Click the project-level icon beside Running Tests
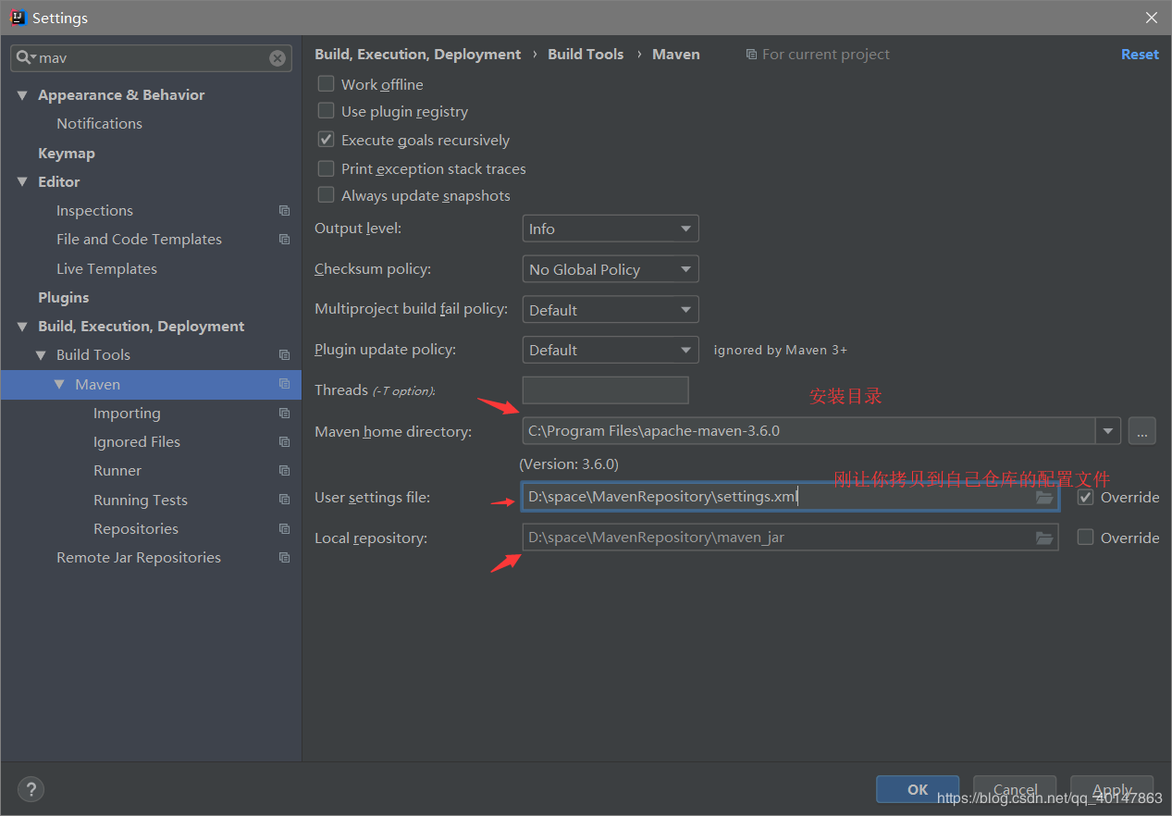 (x=284, y=500)
